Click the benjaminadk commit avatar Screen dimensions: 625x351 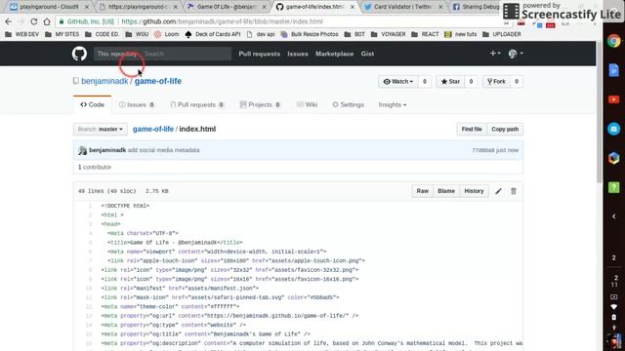point(82,150)
